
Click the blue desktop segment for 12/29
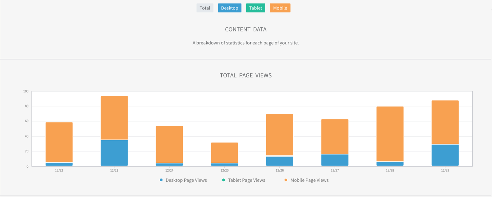(x=445, y=155)
